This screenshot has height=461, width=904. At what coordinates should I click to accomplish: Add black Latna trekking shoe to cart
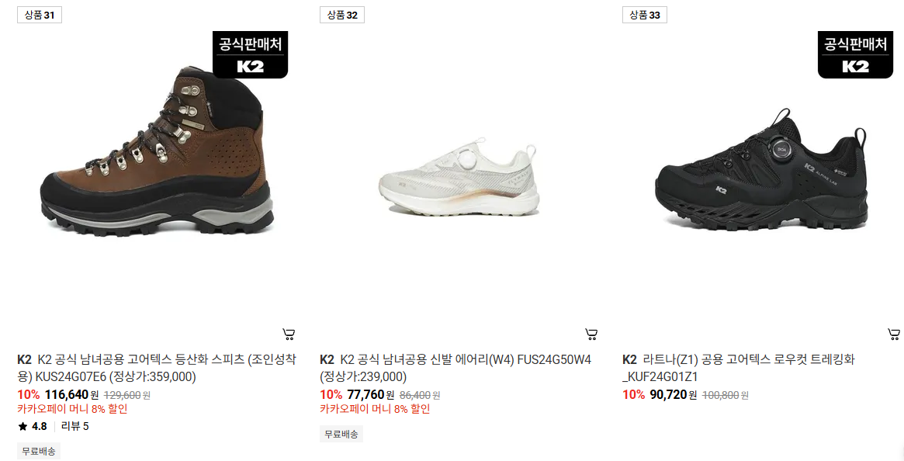pyautogui.click(x=894, y=334)
